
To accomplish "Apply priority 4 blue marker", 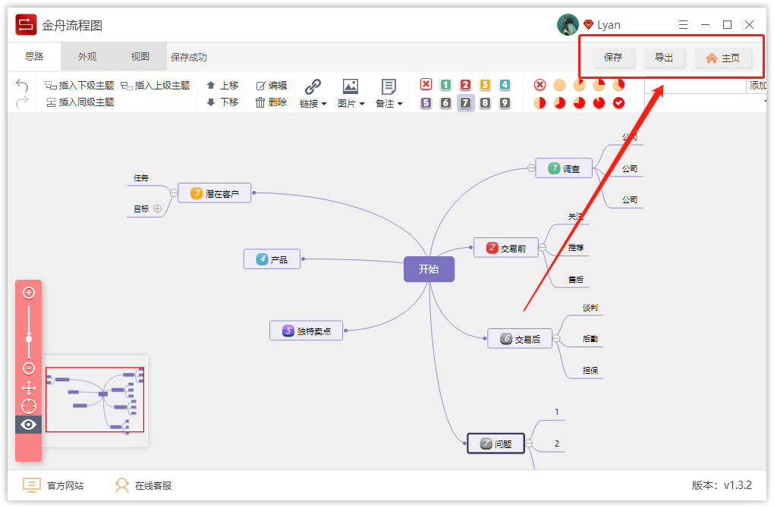I will click(505, 84).
